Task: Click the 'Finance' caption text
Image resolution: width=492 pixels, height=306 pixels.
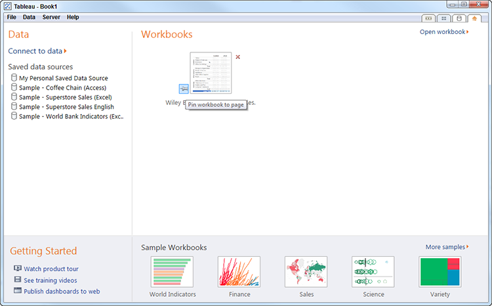Action: (x=239, y=294)
